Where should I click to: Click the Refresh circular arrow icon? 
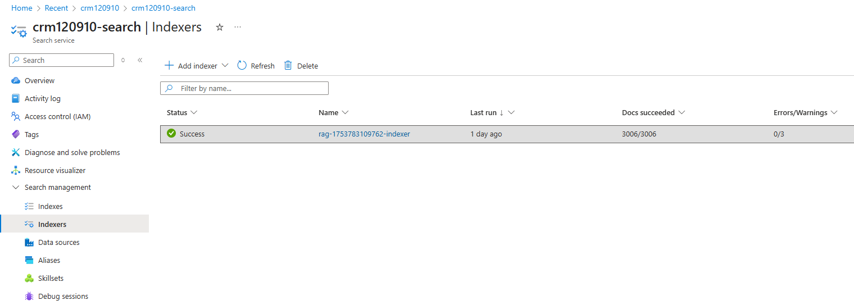tap(242, 65)
